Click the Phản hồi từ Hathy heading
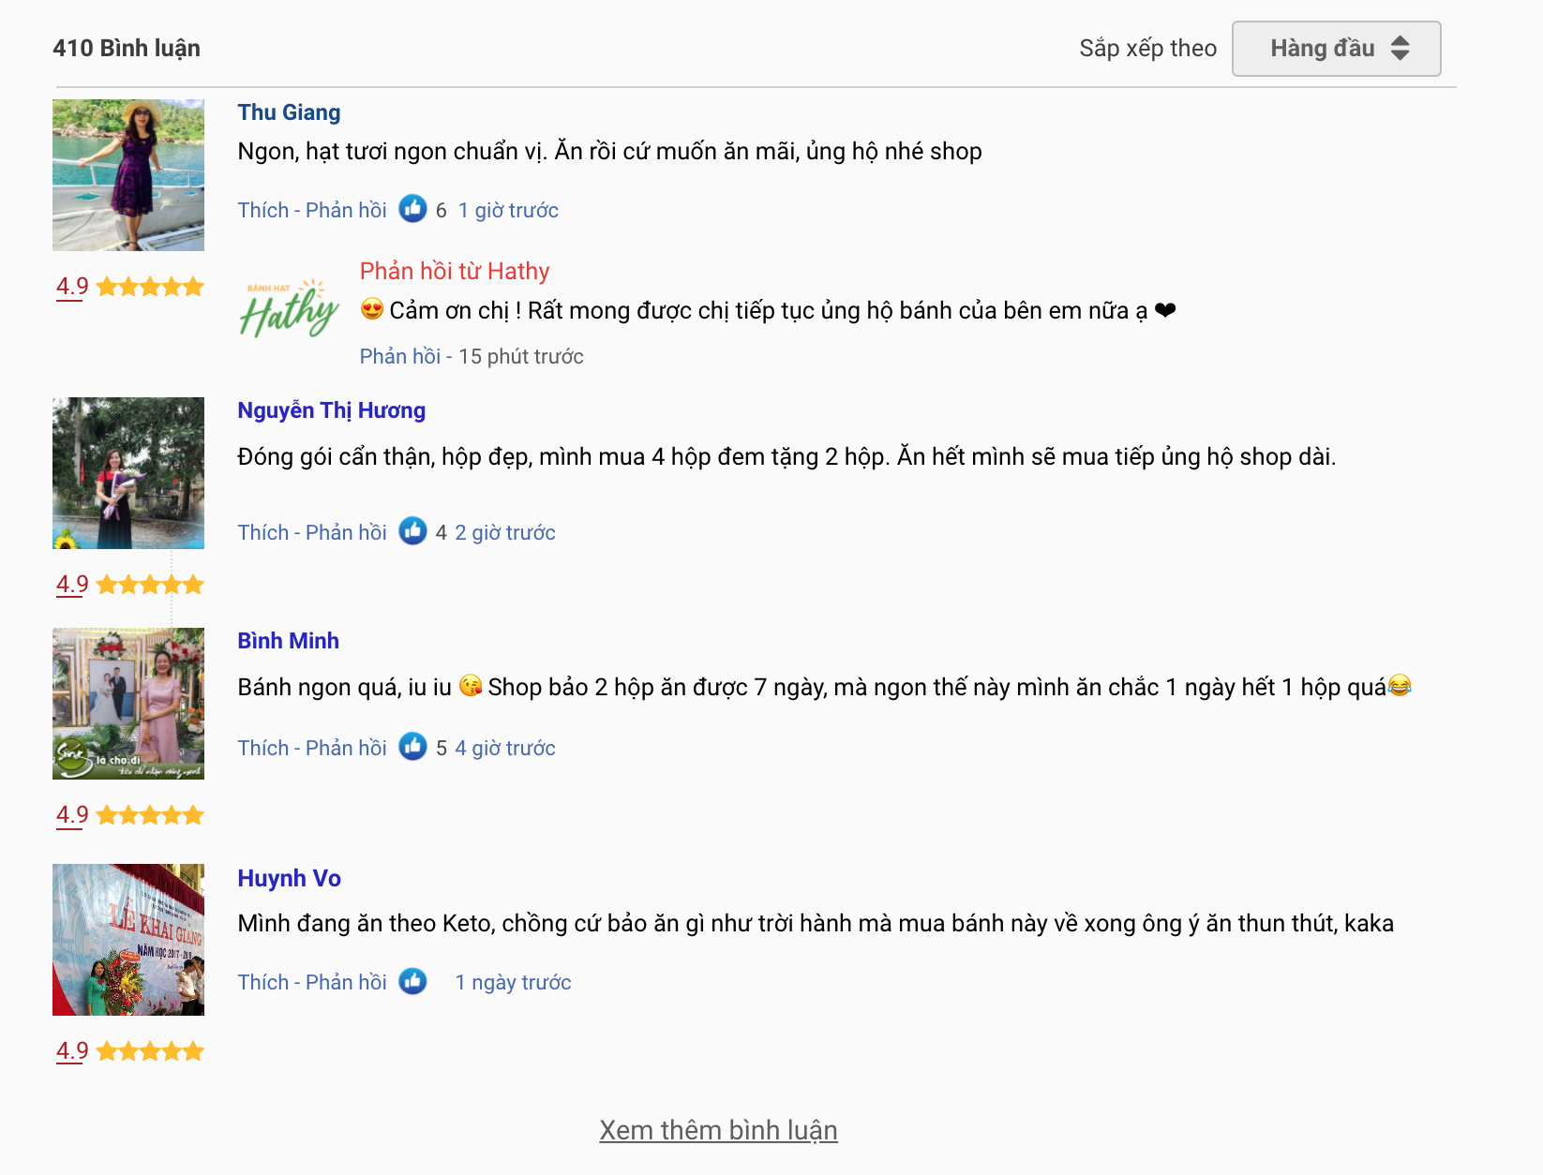 [455, 272]
